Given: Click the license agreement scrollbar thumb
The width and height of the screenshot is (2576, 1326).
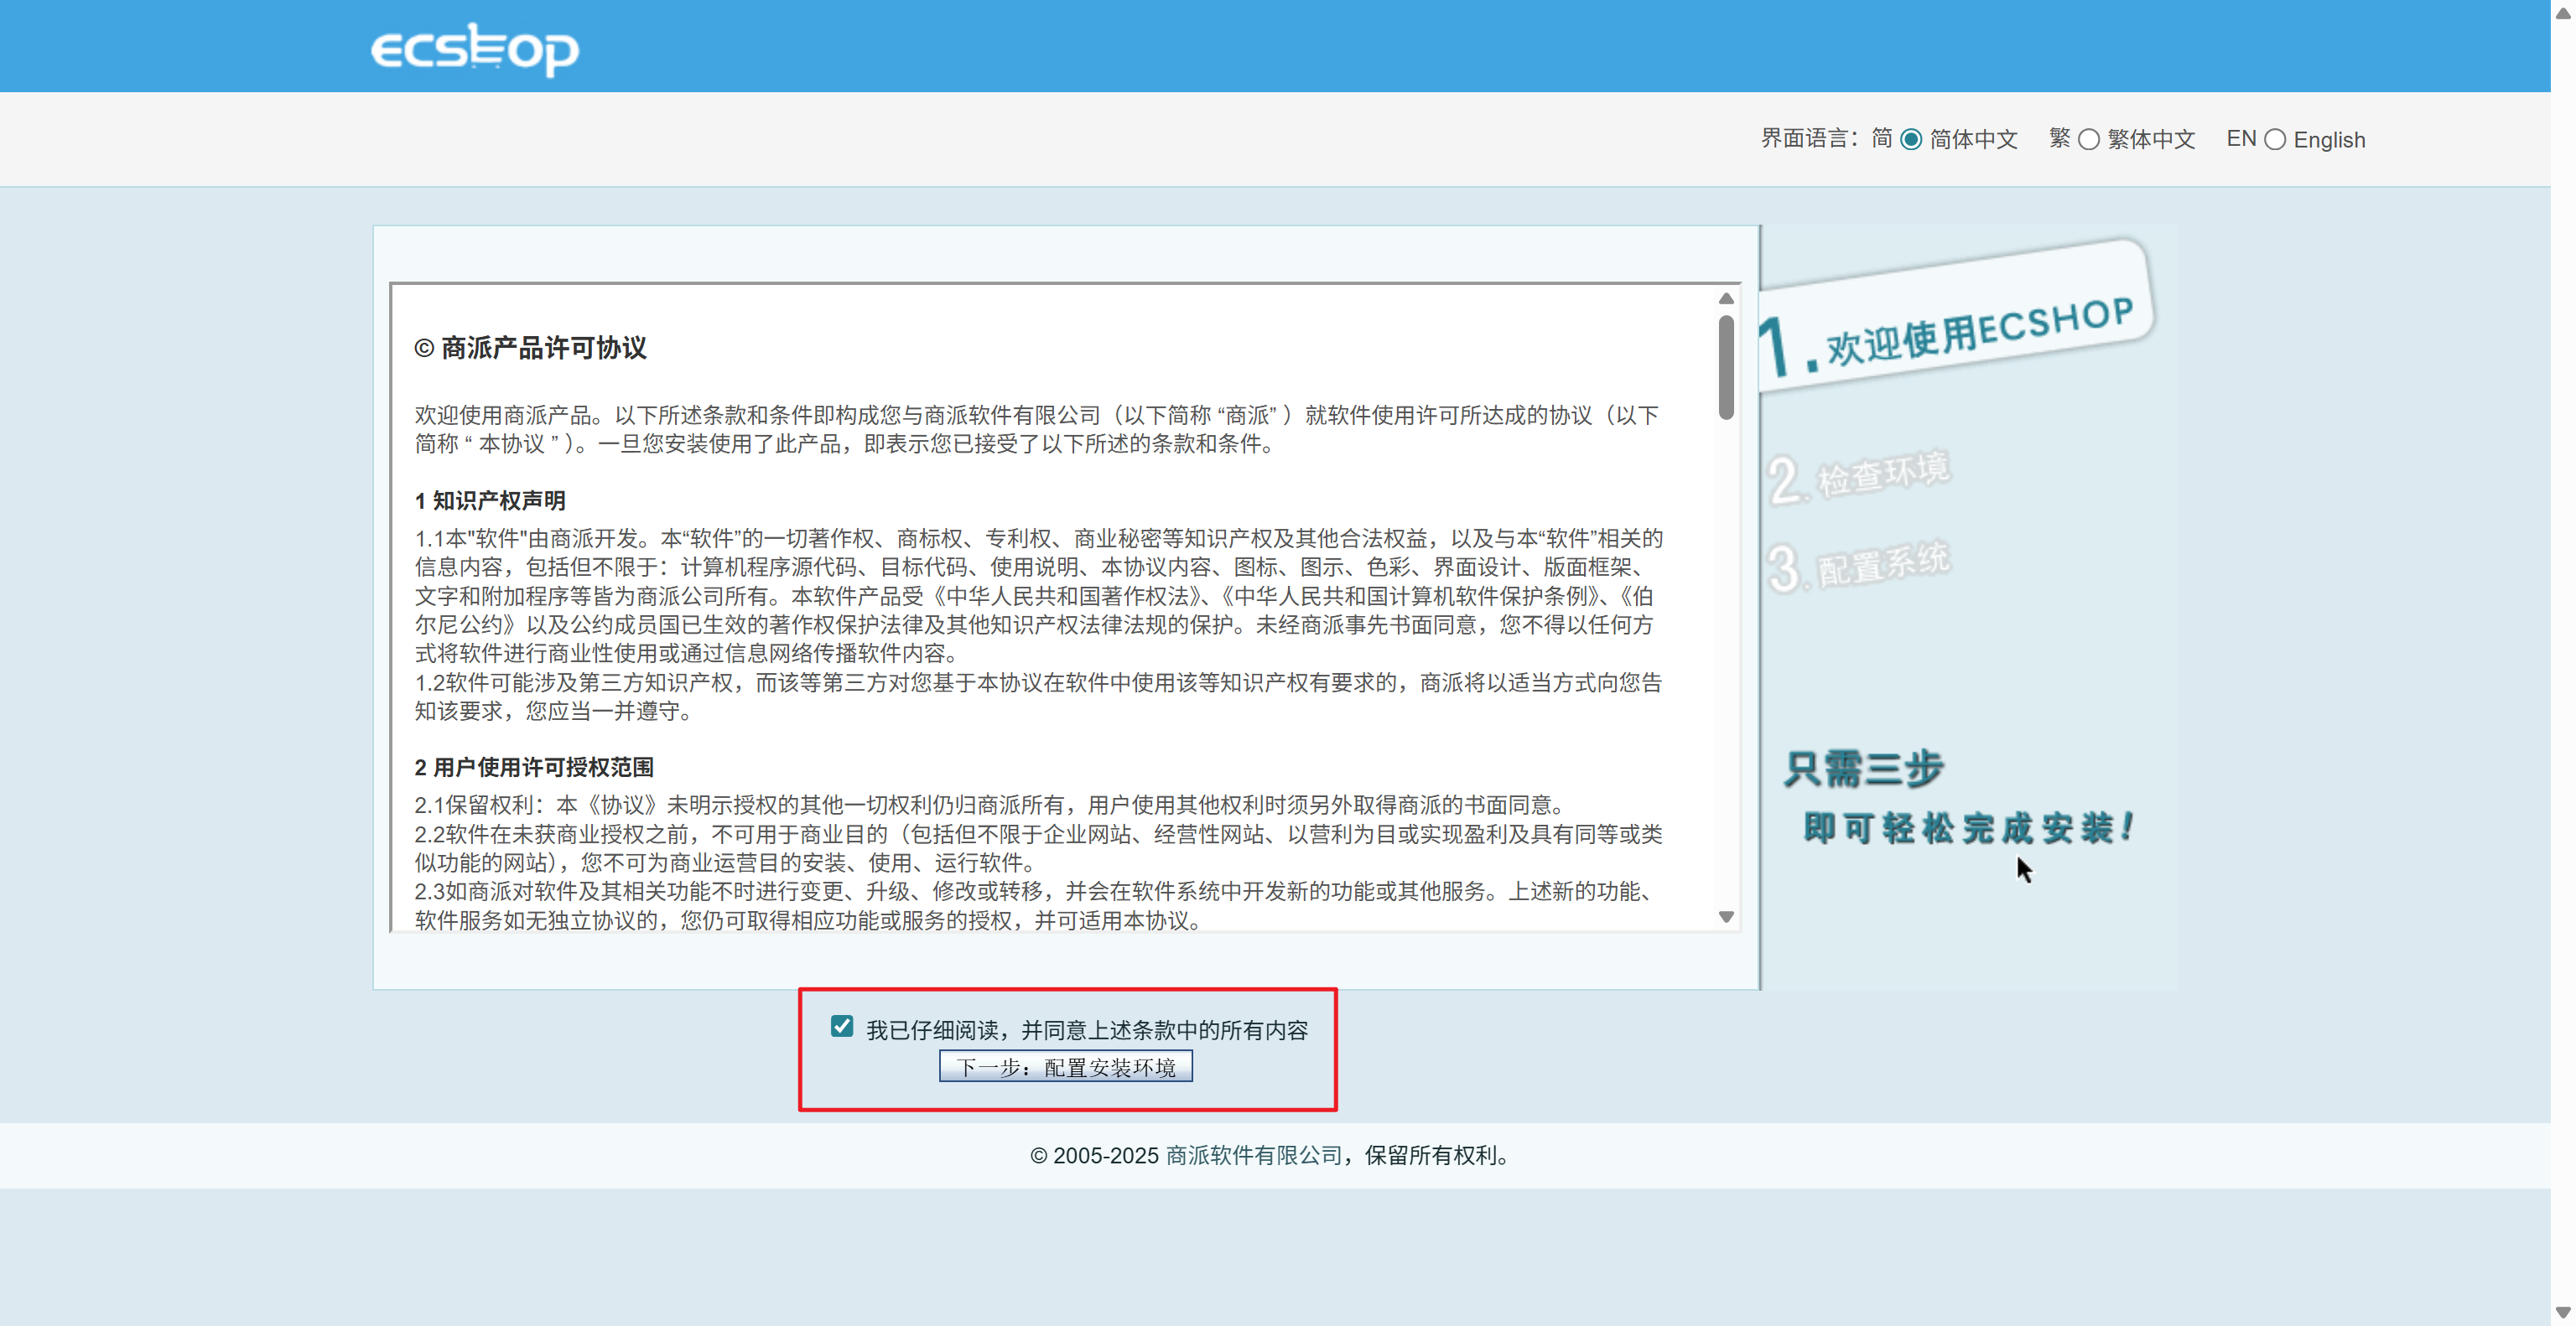Looking at the screenshot, I should (1726, 367).
